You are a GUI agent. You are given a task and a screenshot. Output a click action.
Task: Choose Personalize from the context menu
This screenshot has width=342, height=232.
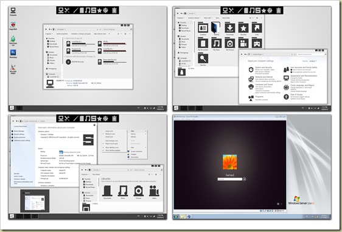coord(134,157)
